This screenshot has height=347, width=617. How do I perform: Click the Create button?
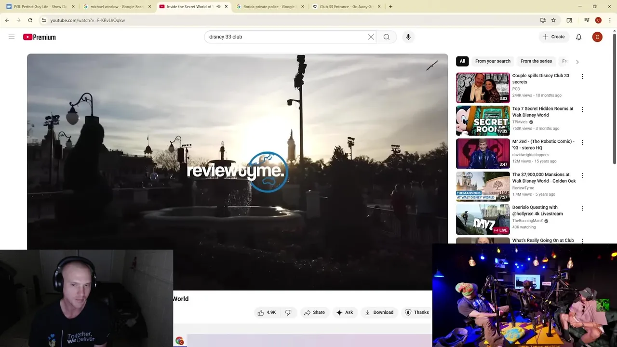[x=553, y=37]
